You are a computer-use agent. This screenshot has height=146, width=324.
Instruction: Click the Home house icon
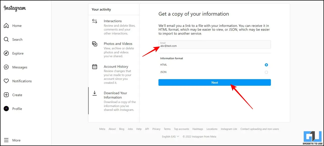pyautogui.click(x=6, y=26)
